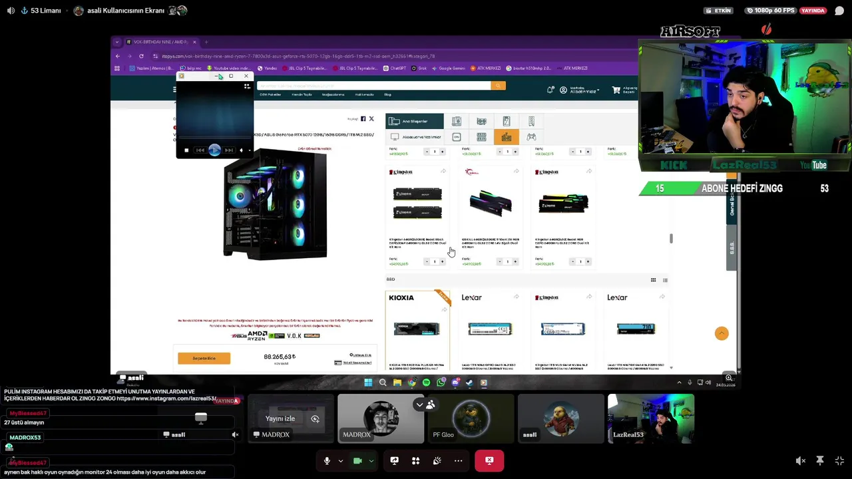Screen dimensions: 852x479
Task: Open the Grok bookmark
Action: pos(419,68)
